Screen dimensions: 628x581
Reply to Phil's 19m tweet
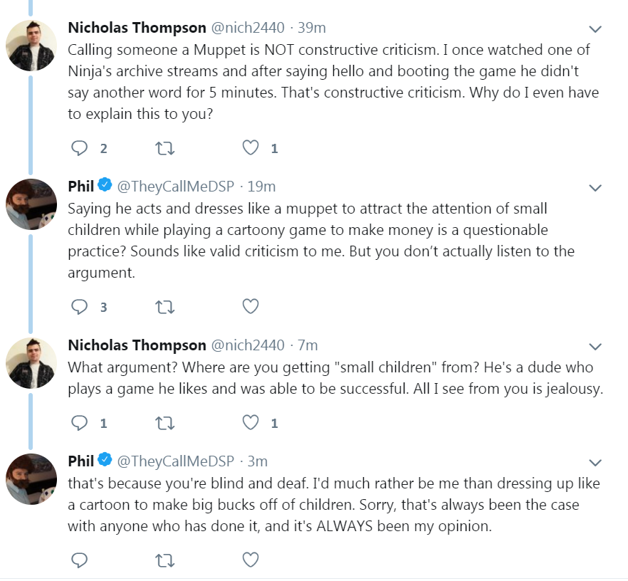(79, 307)
